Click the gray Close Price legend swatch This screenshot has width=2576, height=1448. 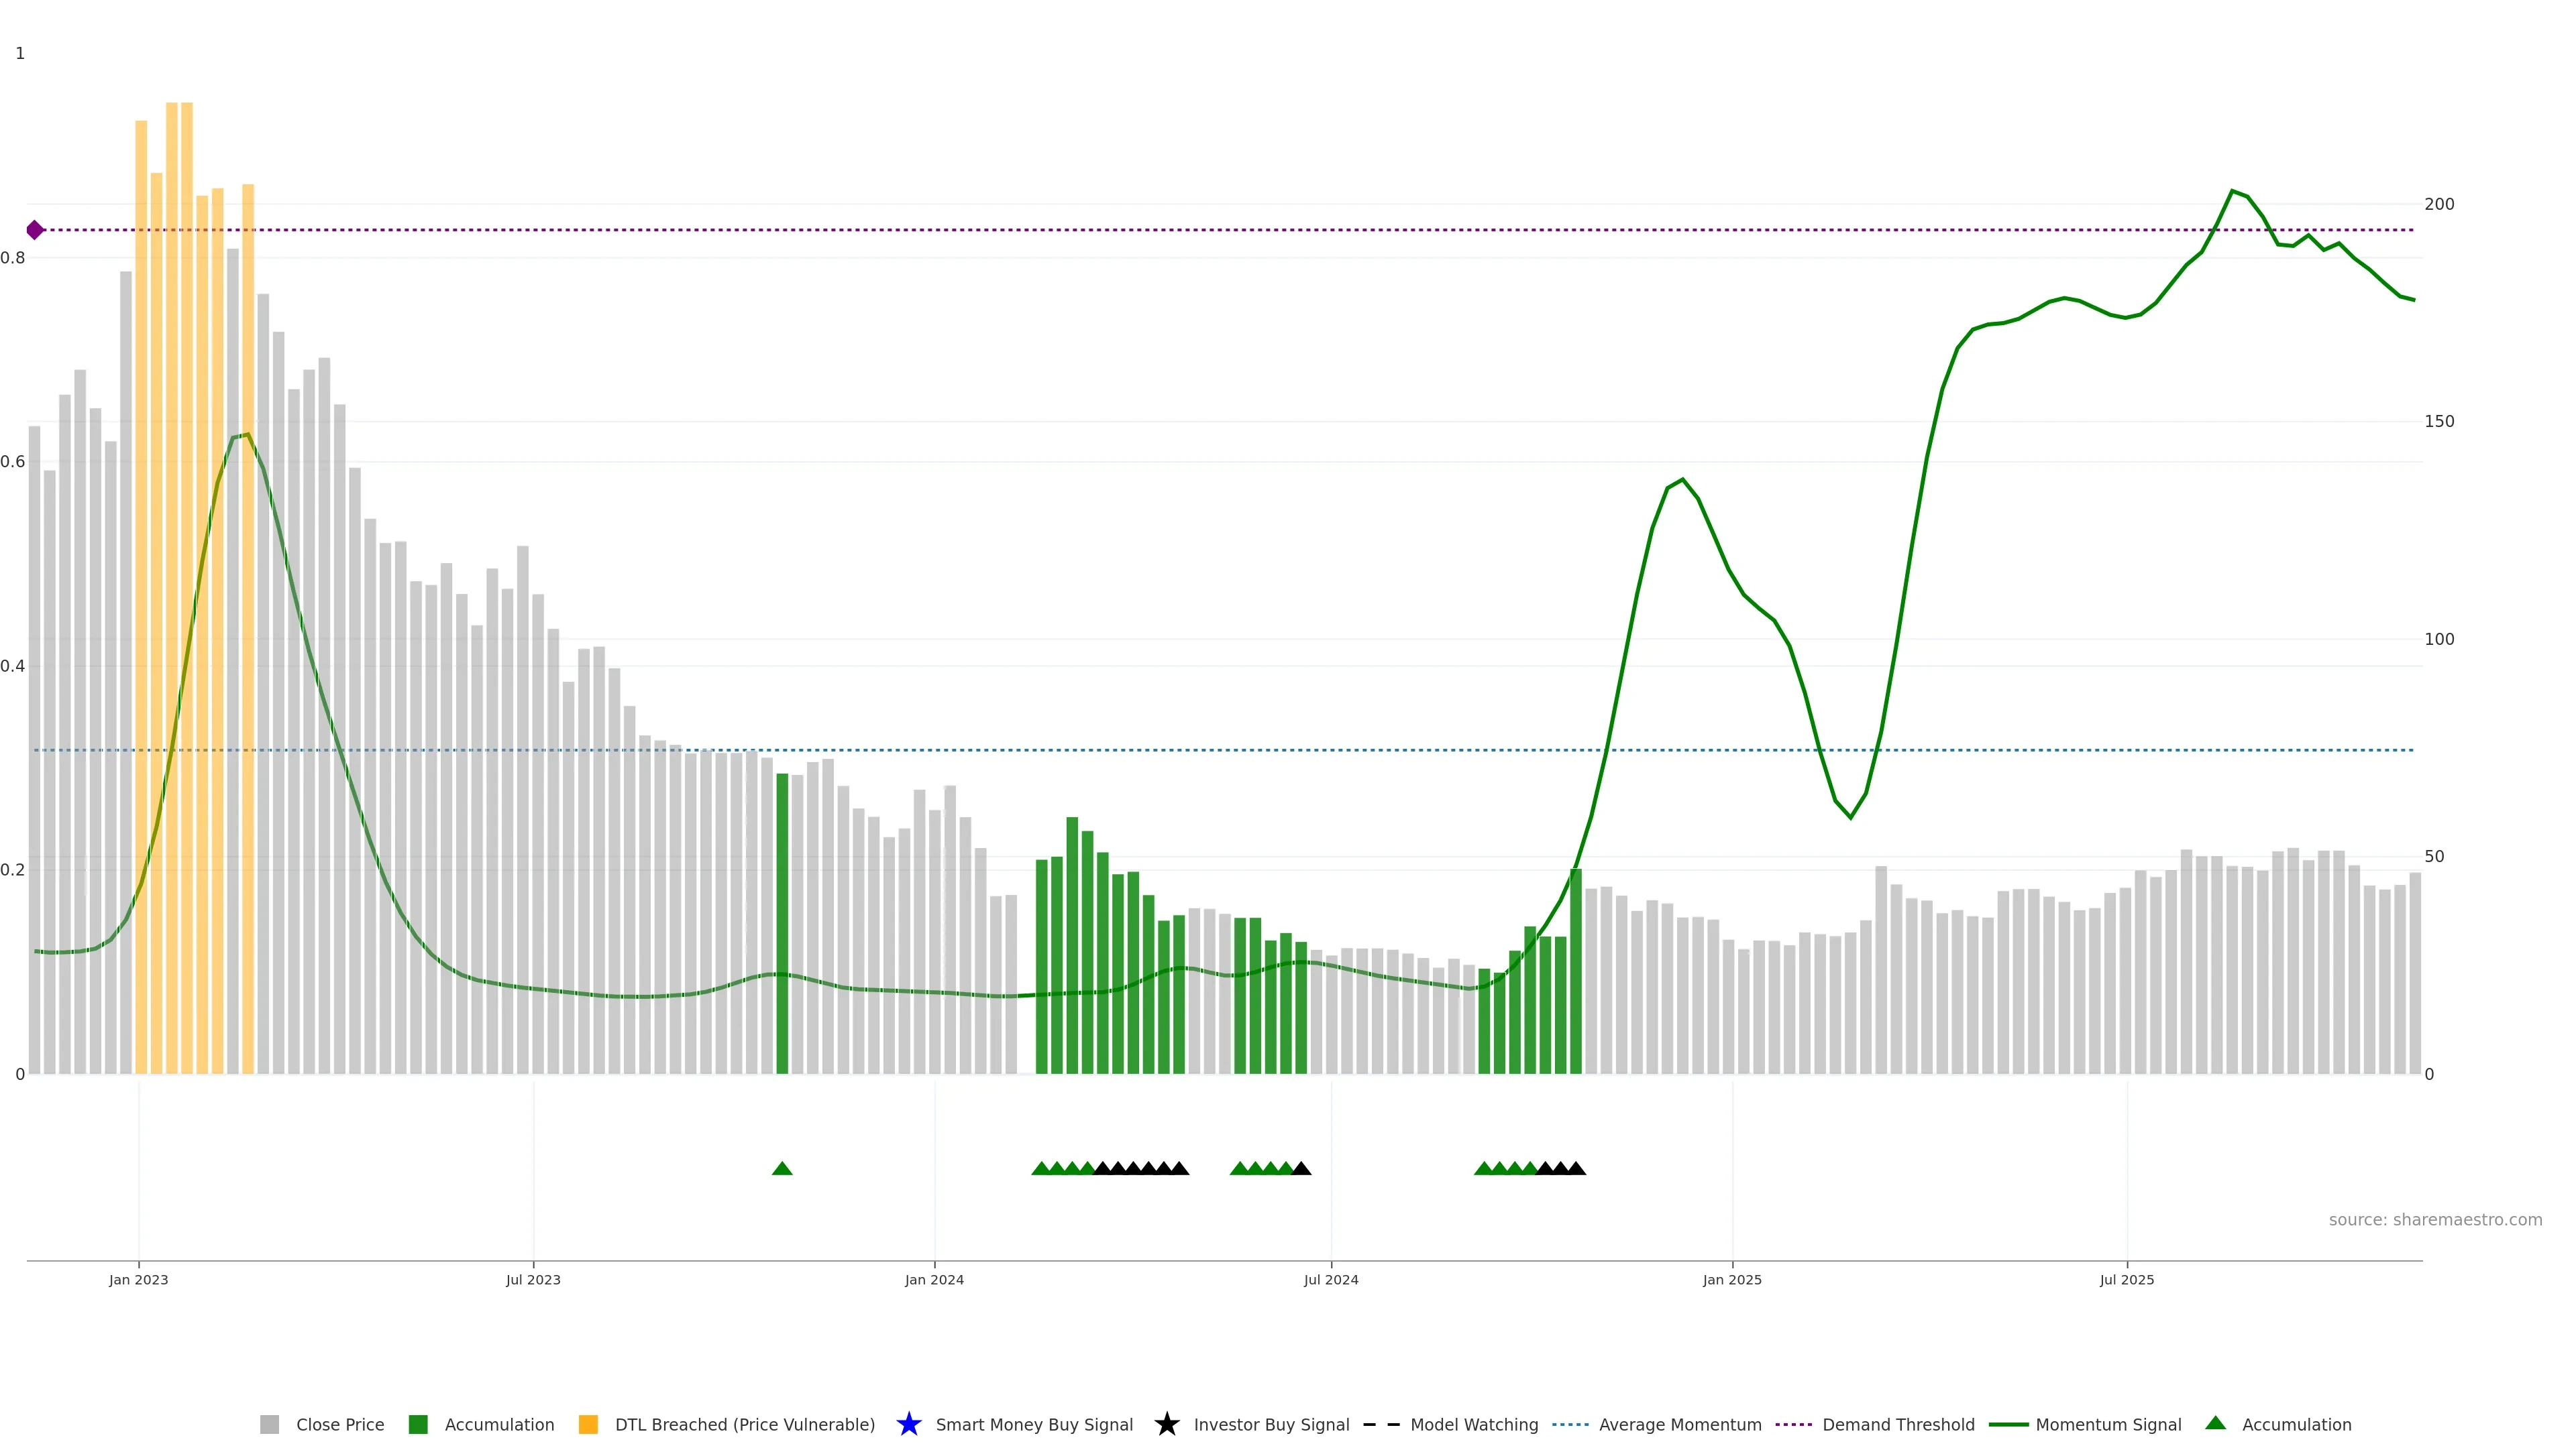pos(269,1424)
